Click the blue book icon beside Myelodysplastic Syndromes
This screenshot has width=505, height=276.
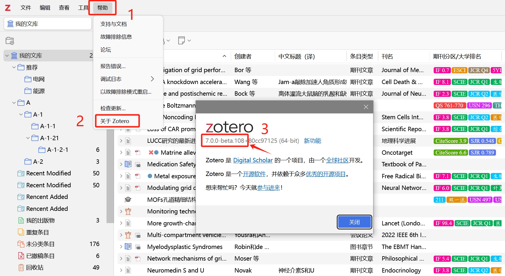coord(128,247)
